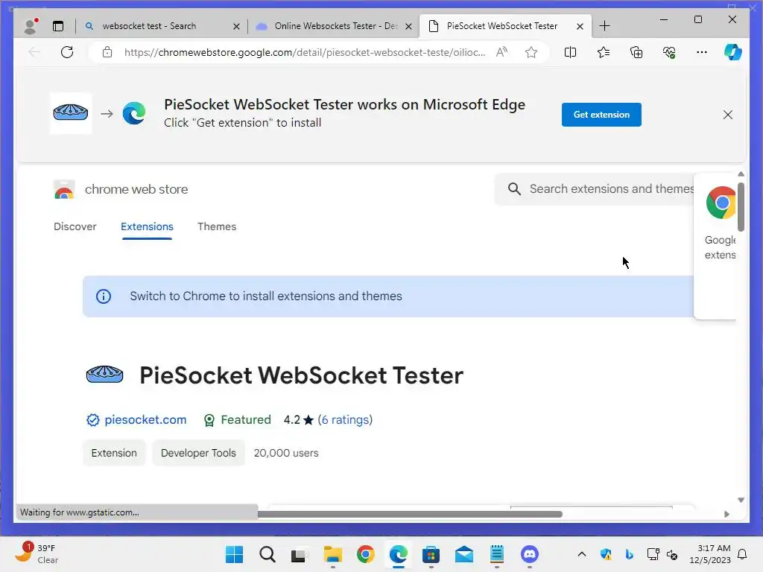Click the PieSocket pie icon in banner
The image size is (763, 572).
pyautogui.click(x=71, y=113)
